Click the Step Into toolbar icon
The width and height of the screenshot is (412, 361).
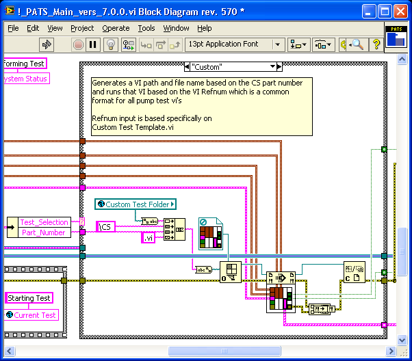(x=146, y=44)
